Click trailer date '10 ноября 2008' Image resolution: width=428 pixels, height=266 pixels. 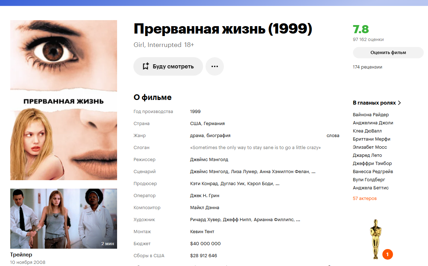[x=28, y=262]
